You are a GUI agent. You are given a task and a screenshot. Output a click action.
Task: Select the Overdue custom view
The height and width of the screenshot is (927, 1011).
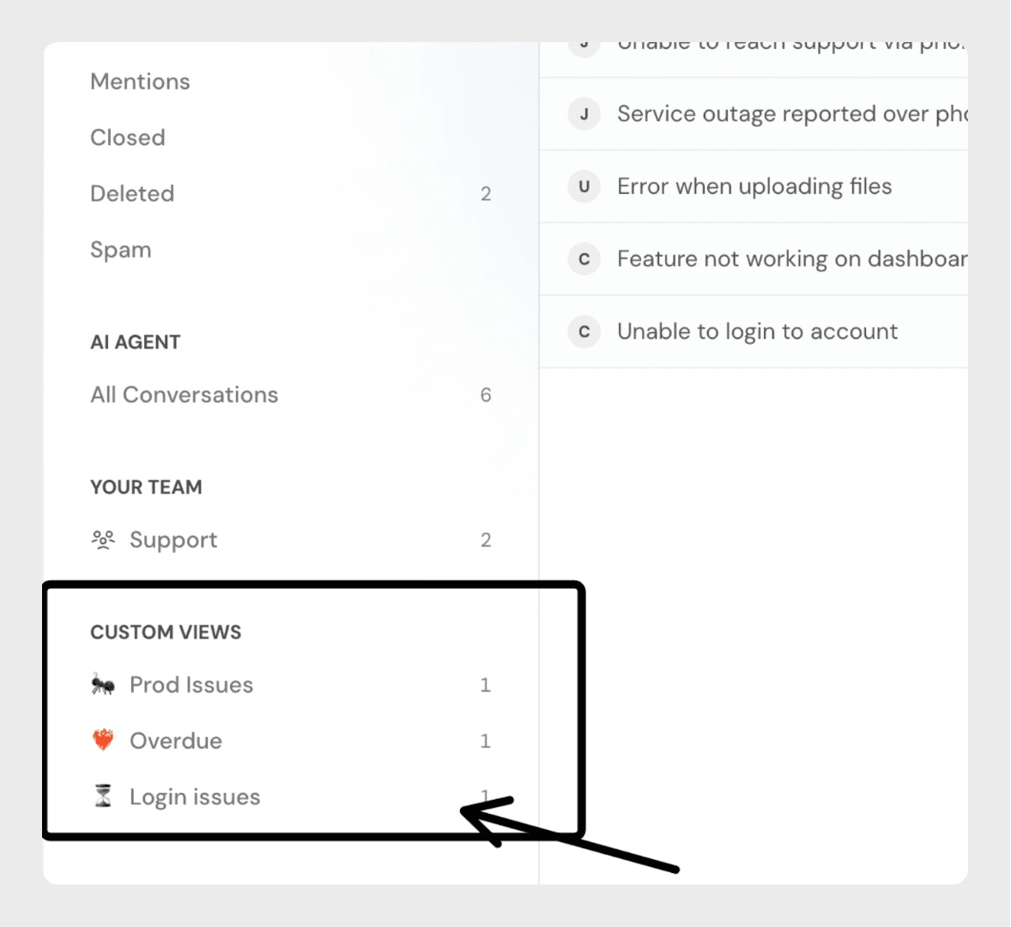click(176, 741)
